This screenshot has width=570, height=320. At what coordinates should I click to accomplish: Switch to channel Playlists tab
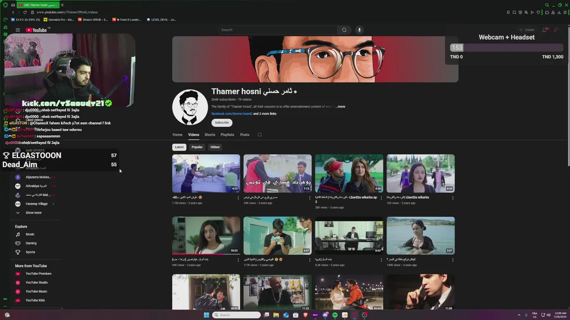227,135
